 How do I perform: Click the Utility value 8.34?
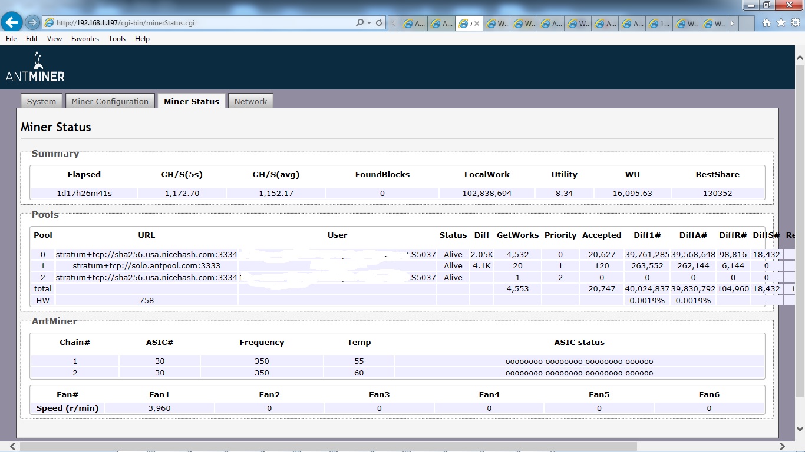(x=564, y=194)
